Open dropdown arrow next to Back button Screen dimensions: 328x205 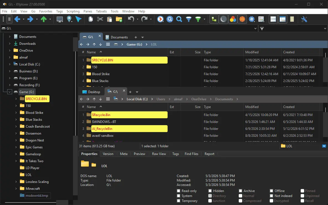tap(24, 19)
